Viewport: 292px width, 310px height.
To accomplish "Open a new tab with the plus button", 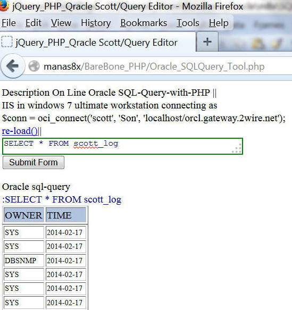I will (207, 42).
